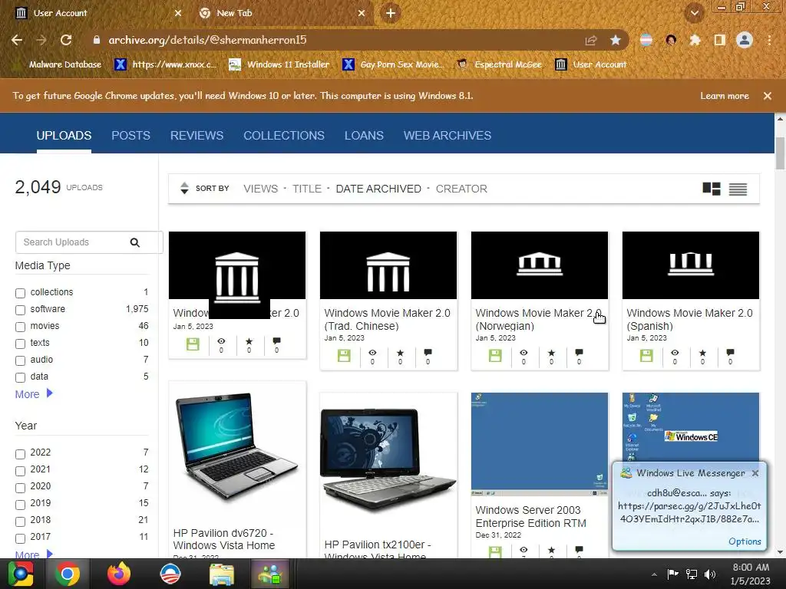786x589 pixels.
Task: Click Learn more in update bar
Action: tap(725, 96)
